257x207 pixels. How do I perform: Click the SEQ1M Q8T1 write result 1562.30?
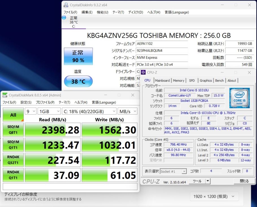[109, 130]
